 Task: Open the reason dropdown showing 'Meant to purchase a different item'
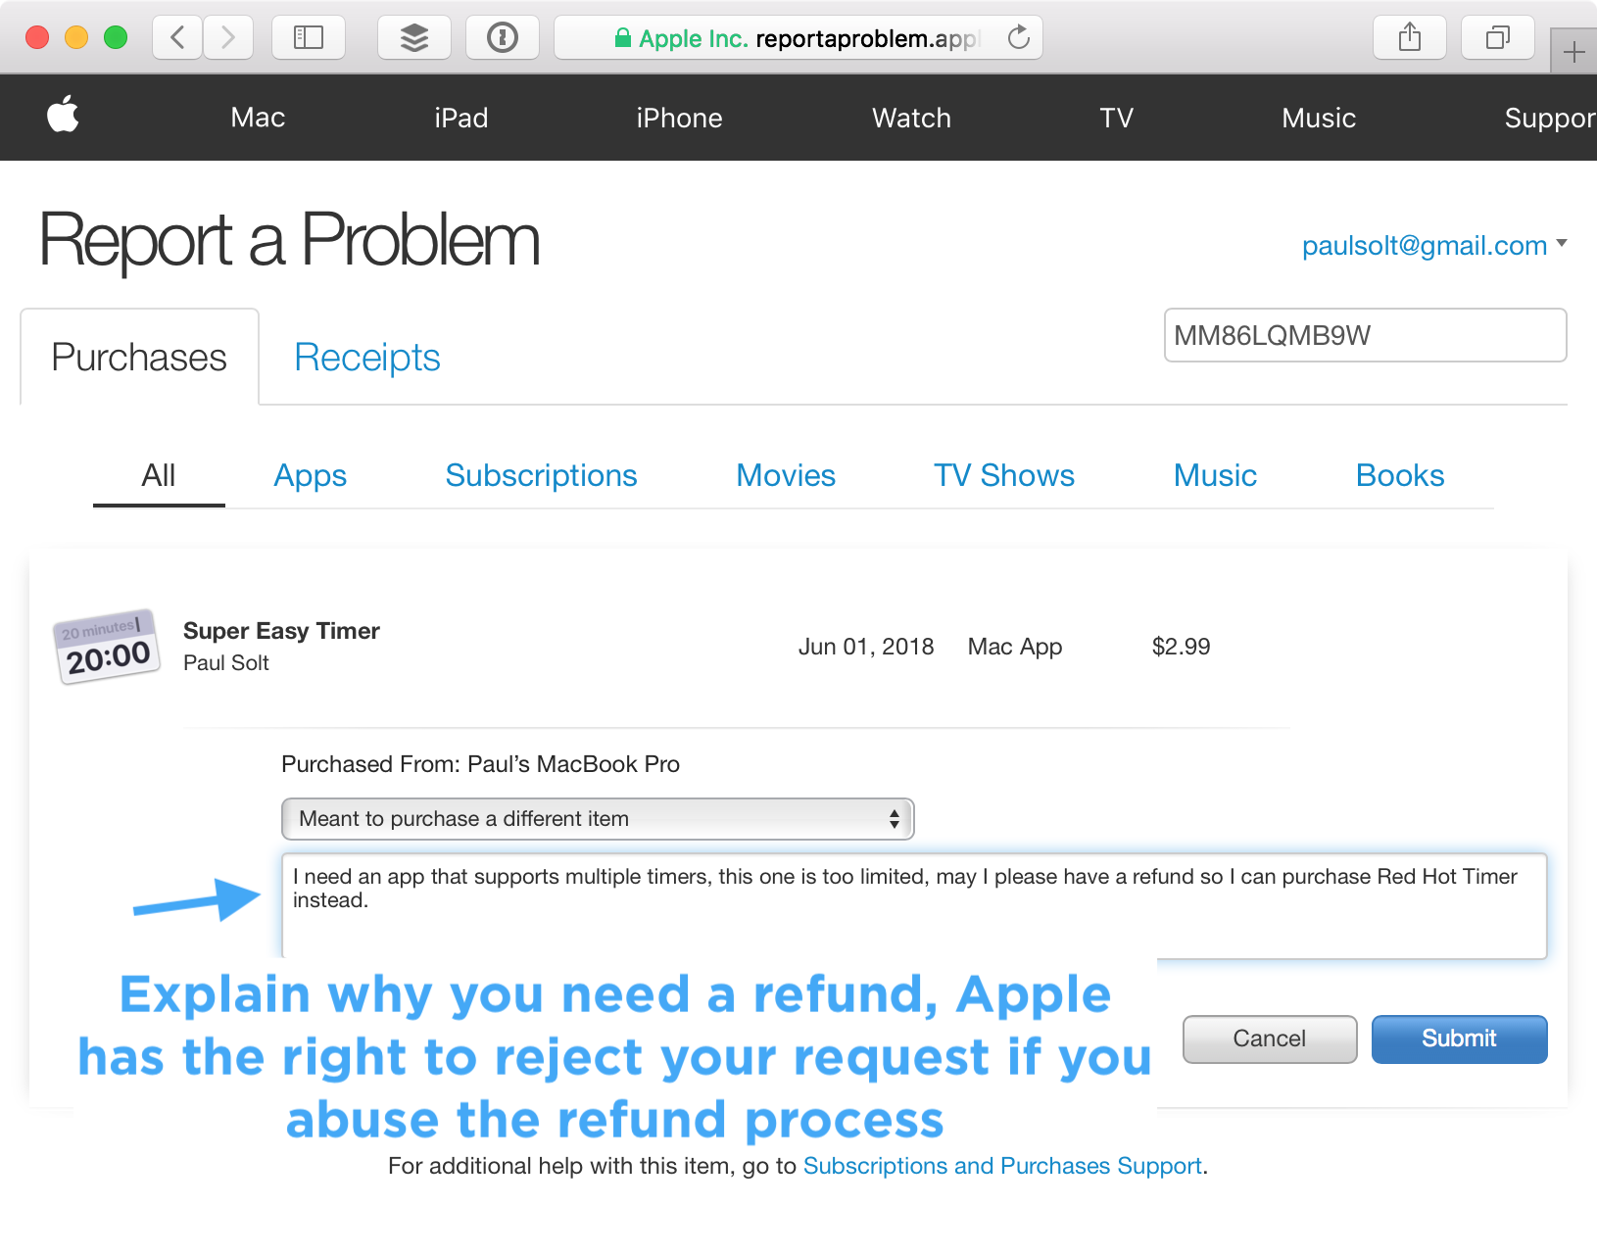coord(596,819)
